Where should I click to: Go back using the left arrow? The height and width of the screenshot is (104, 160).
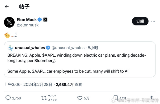click(7, 7)
